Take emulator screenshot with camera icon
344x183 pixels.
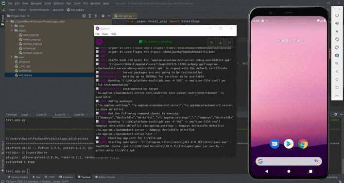pyautogui.click(x=337, y=55)
